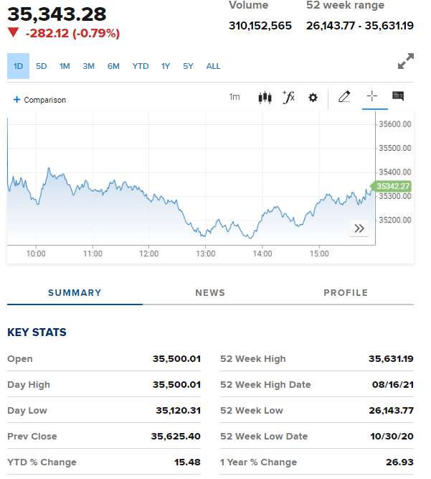Toggle the crosshair cursor tool

point(372,97)
